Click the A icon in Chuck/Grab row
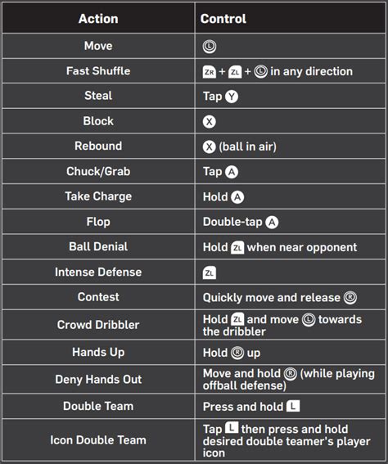This screenshot has height=464, width=388. (232, 172)
